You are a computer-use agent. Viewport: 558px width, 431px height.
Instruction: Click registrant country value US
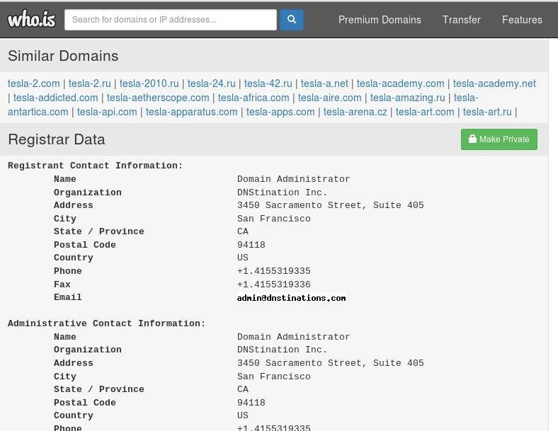(x=243, y=258)
